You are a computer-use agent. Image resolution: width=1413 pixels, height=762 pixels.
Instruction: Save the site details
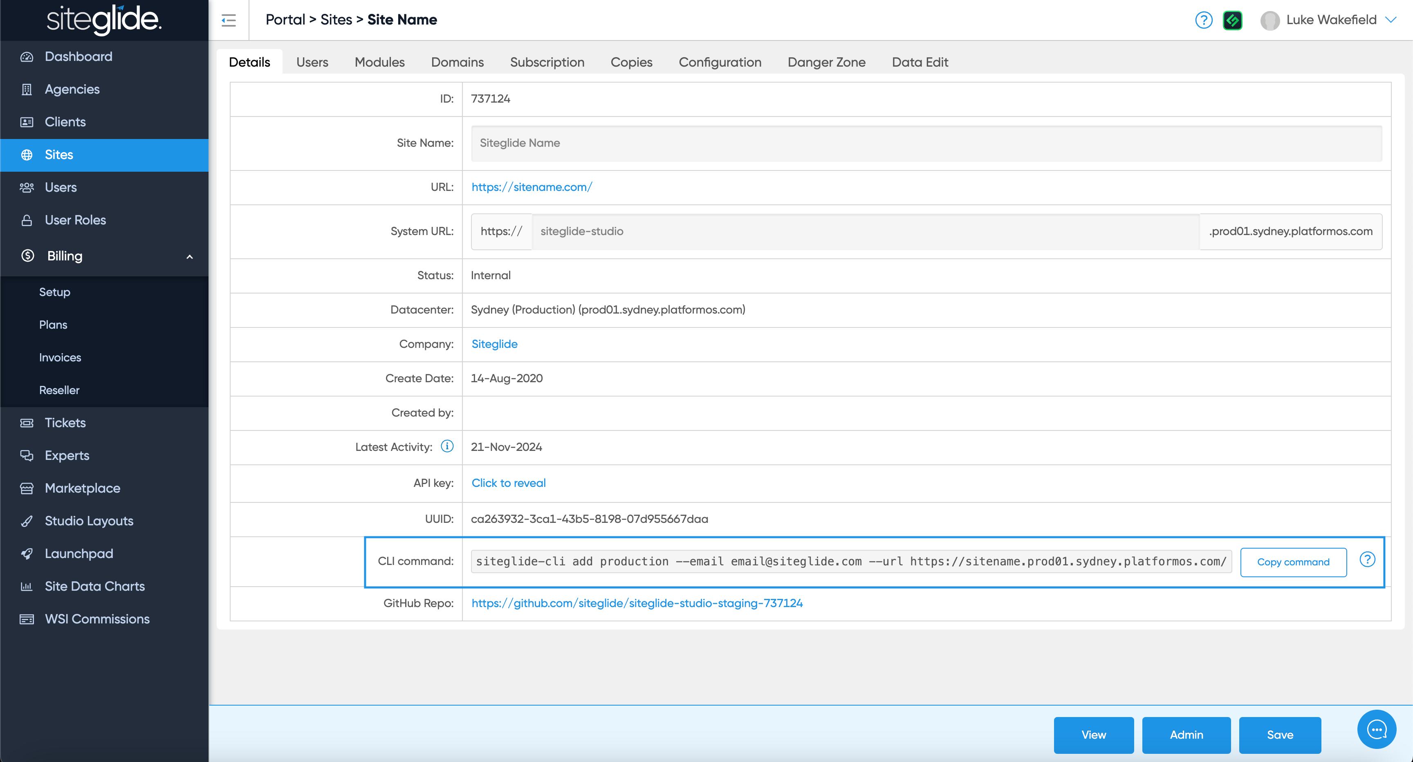[x=1280, y=735]
